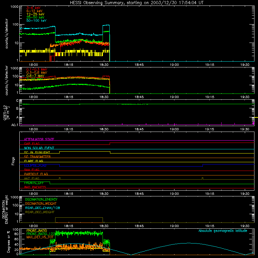Click the blue ECLIPSE_FLAG label
Screen dimensions: 258x258
pos(35,165)
